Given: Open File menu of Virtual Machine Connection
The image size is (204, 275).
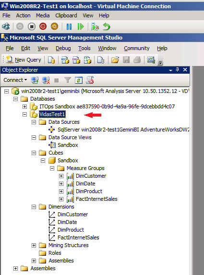Looking at the screenshot, I should click(6, 15).
